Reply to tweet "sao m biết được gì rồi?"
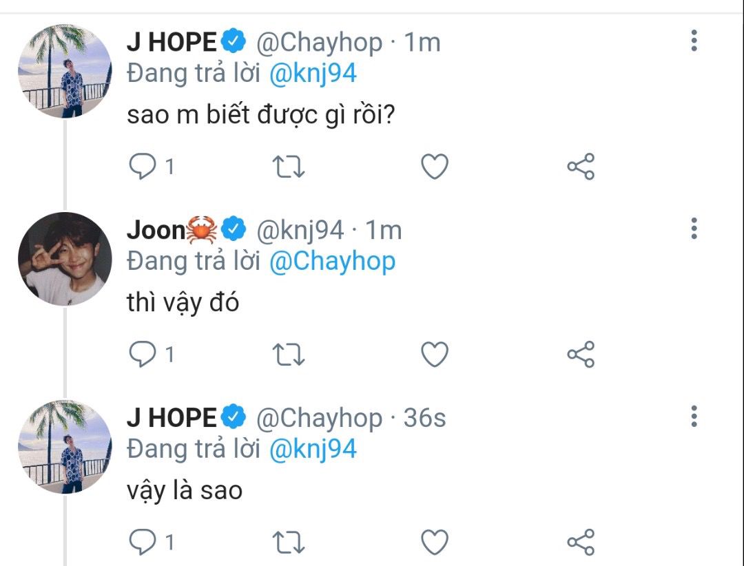 pyautogui.click(x=143, y=167)
